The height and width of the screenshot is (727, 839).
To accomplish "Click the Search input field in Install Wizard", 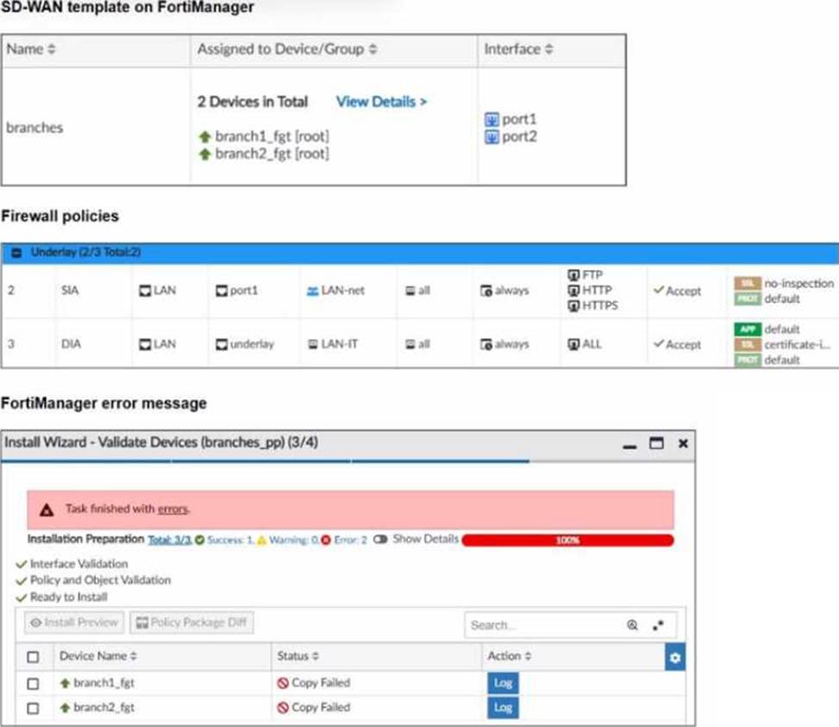I will 543,625.
